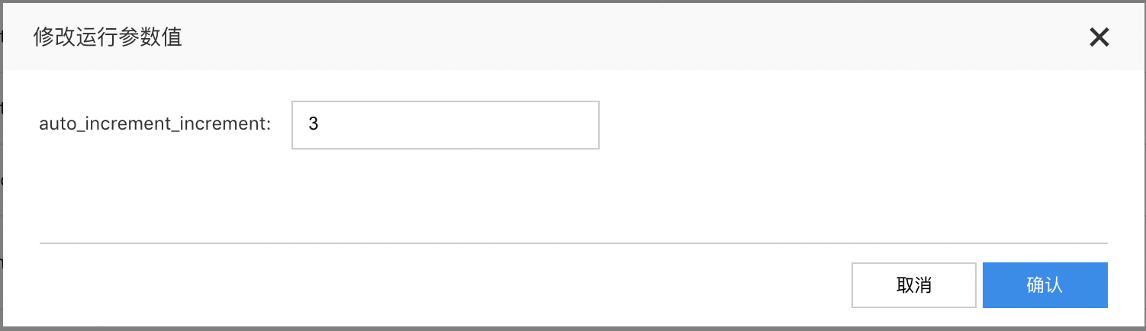Viewport: 1146px width, 331px height.
Task: Dismiss the dialog using the X icon
Action: [x=1099, y=37]
